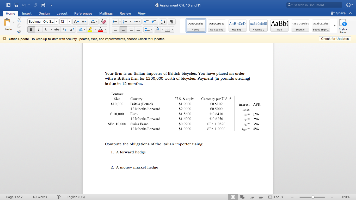Expand the Paste options arrow
Screen dimensions: 356x200
coord(13,22)
